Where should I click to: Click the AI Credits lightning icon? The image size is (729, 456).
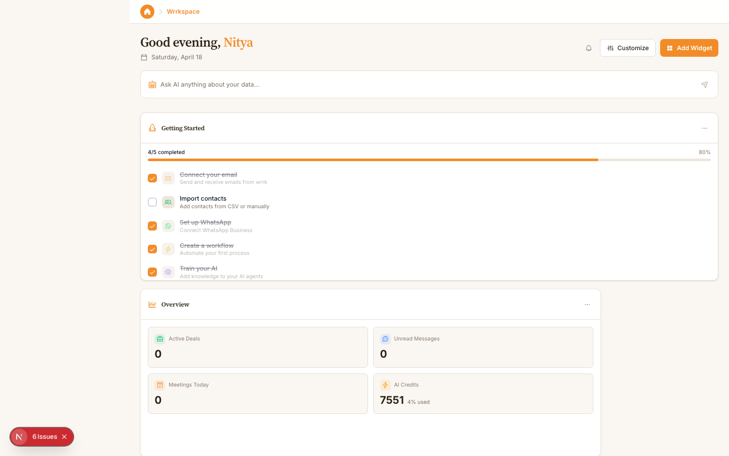(x=385, y=385)
